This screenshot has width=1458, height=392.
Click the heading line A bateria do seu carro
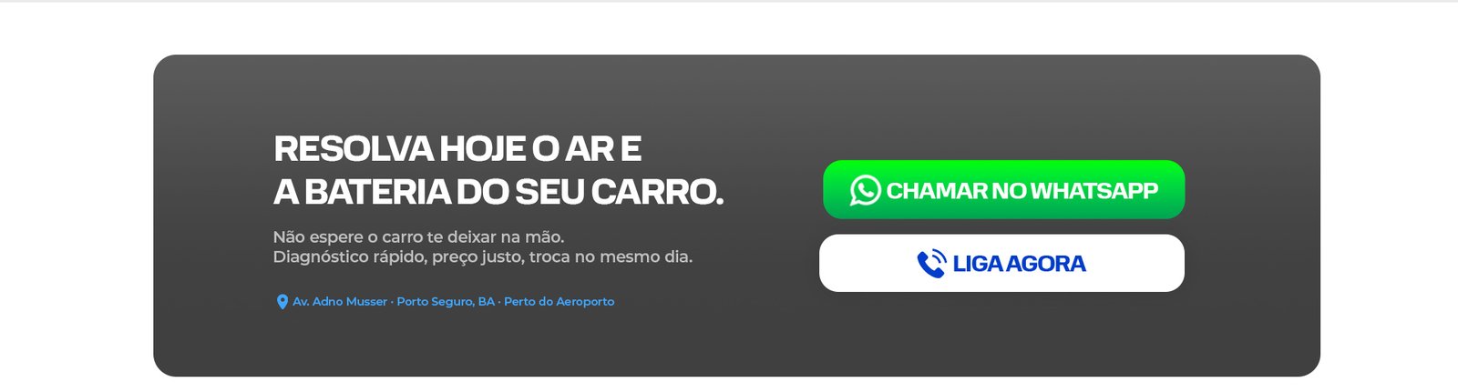(x=498, y=192)
